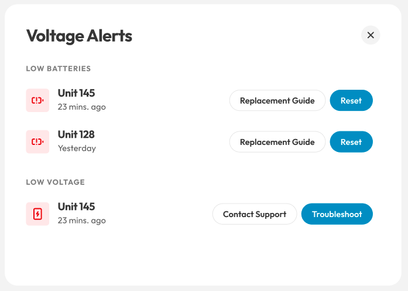
Task: Select Unit 145 name under Low Batteries
Action: click(76, 93)
